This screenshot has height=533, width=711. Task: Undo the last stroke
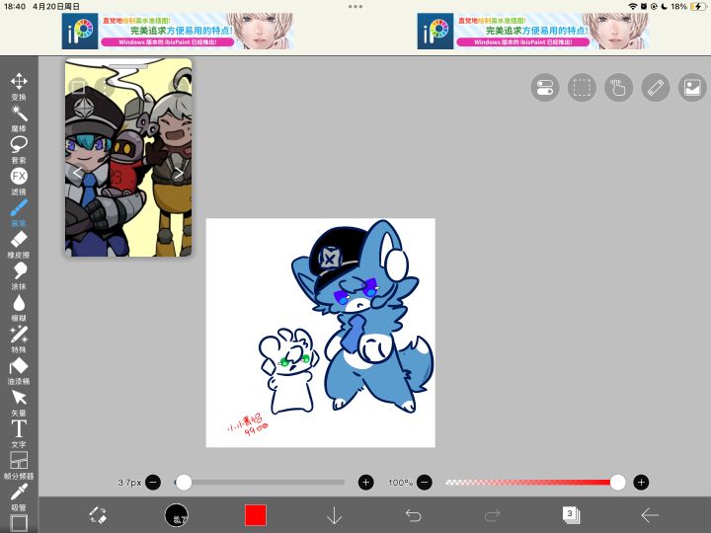[x=413, y=515]
